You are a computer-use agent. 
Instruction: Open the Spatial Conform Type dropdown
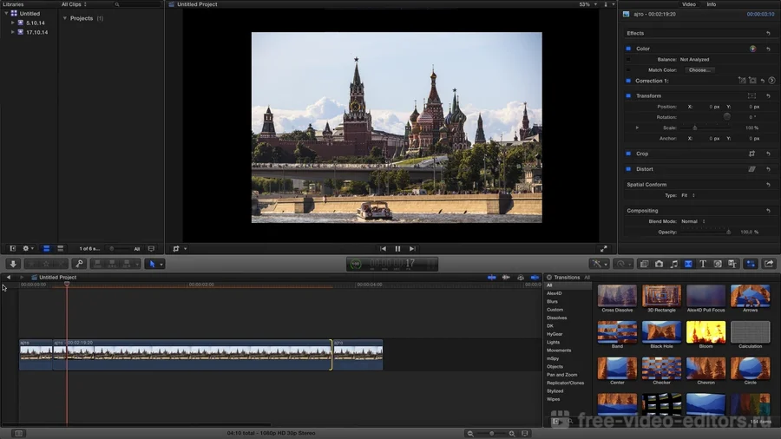(x=688, y=195)
